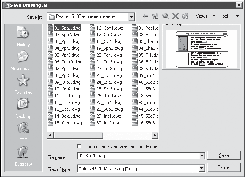Open the Views menu
The image size is (245, 177).
tap(205, 16)
